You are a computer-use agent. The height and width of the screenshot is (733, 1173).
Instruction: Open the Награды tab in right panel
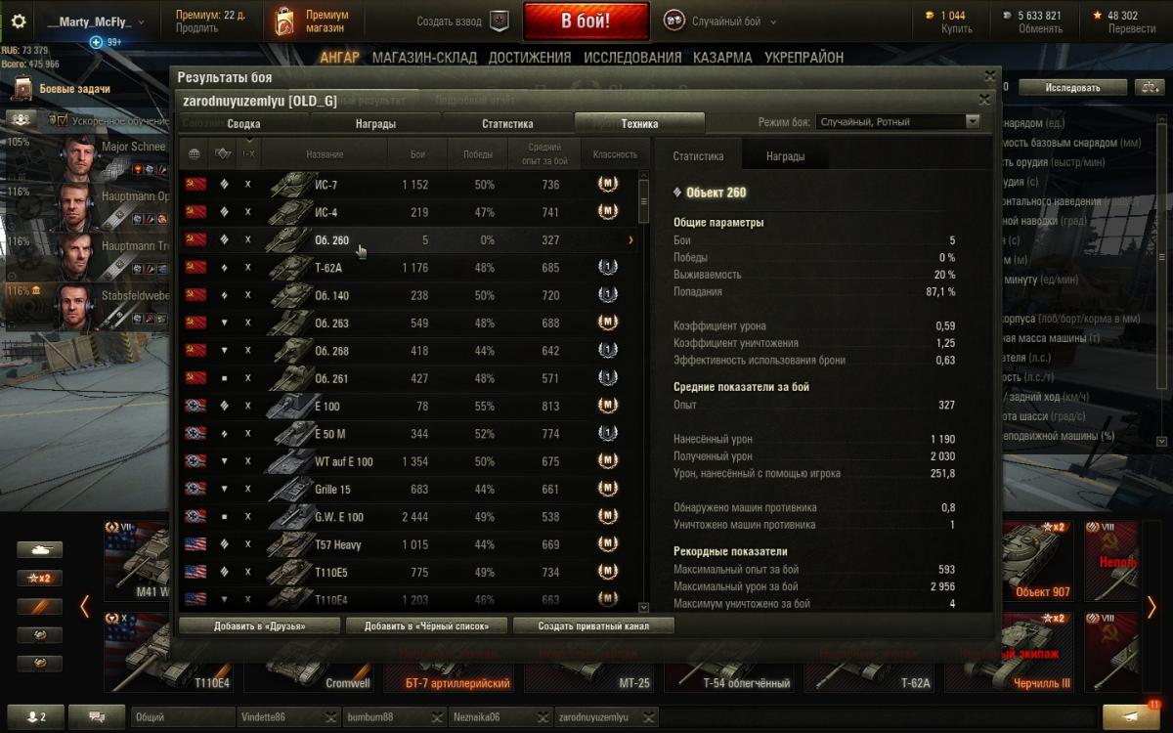pyautogui.click(x=785, y=155)
